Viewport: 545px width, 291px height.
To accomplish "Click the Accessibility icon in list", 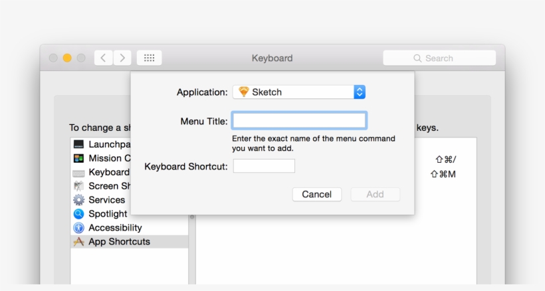I will pyautogui.click(x=78, y=228).
